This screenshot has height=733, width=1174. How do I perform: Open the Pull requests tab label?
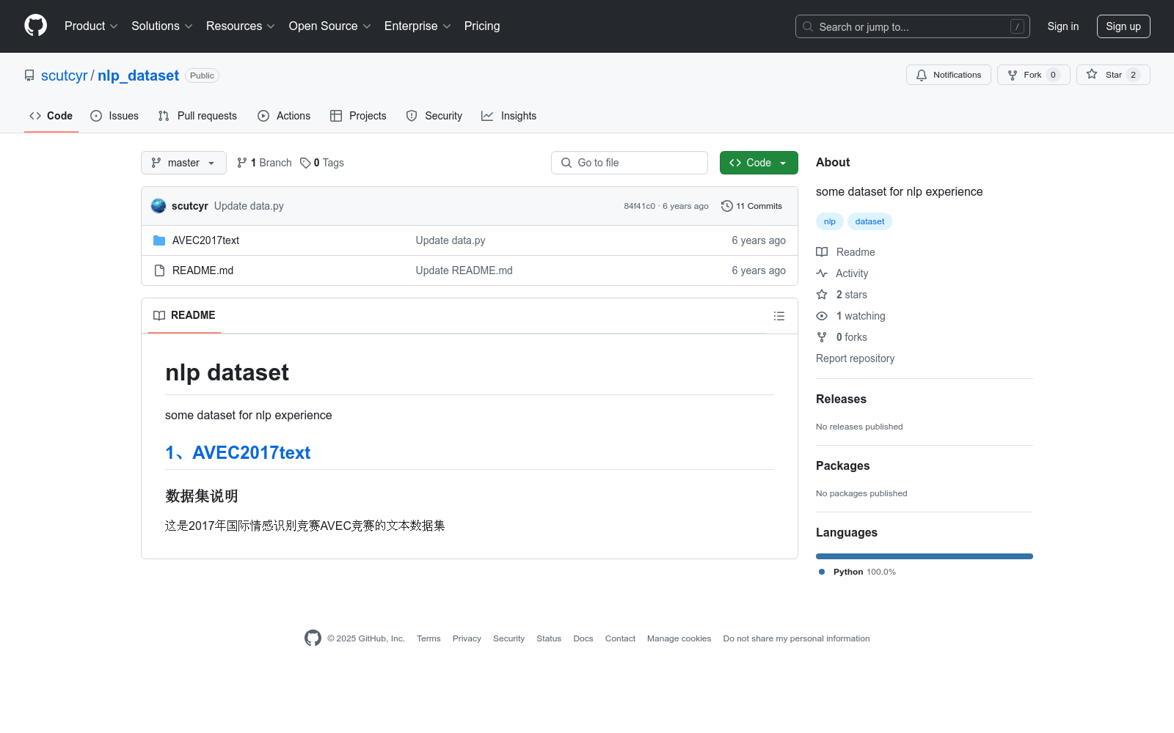point(207,116)
